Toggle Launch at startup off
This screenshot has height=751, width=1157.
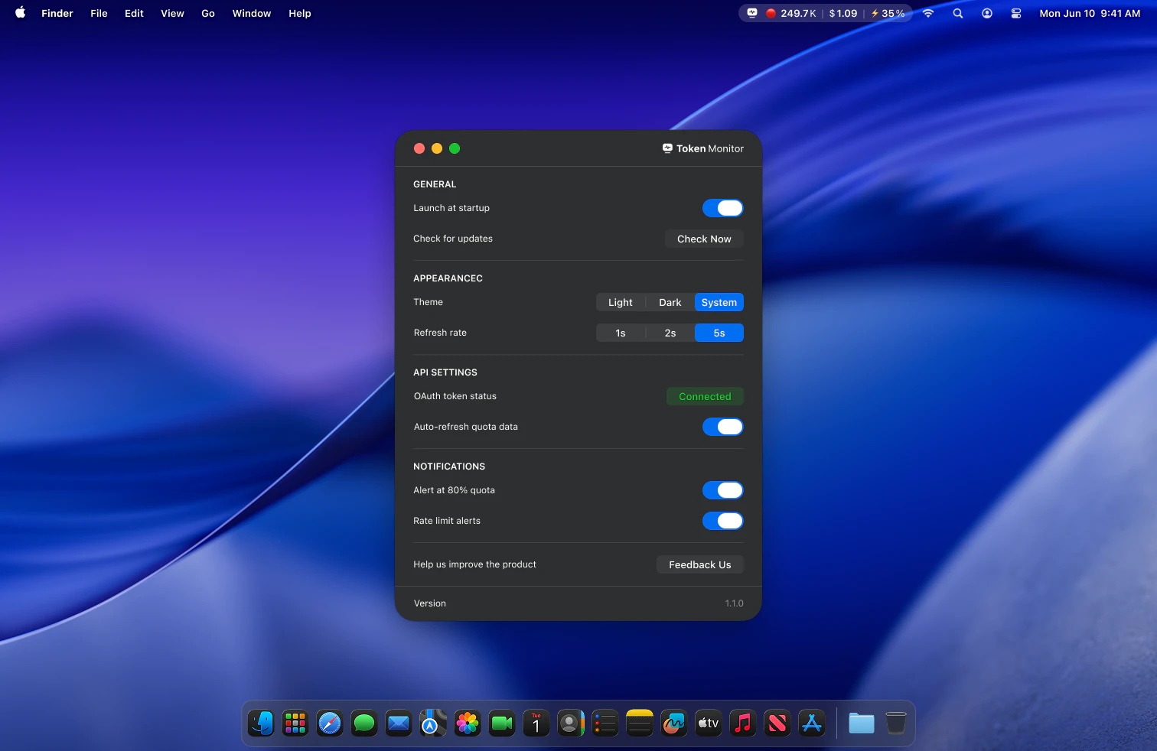(722, 207)
